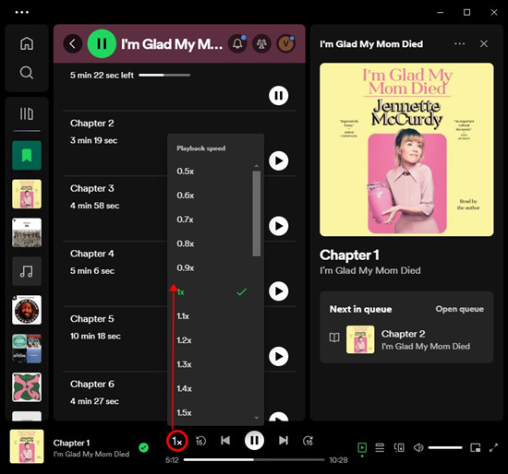Open Chapter 2 in Next in queue
508x474 pixels.
click(x=406, y=339)
